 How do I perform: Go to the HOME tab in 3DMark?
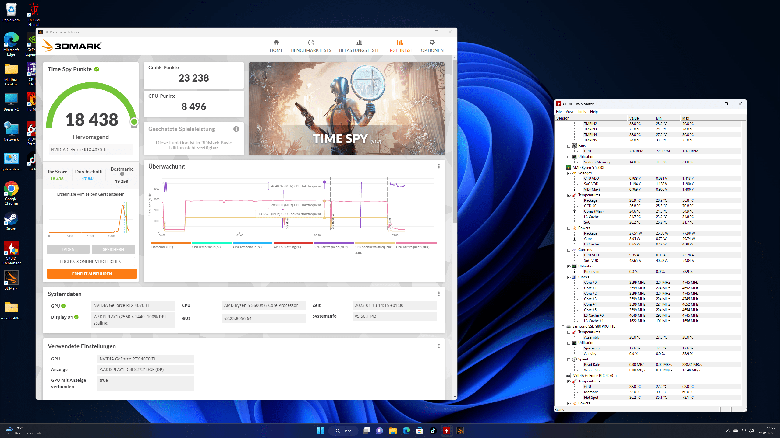tap(276, 46)
